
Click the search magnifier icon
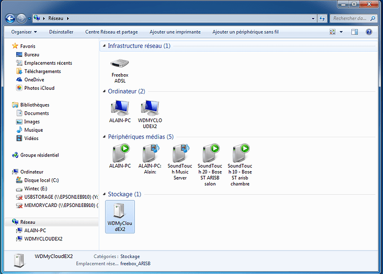point(373,18)
